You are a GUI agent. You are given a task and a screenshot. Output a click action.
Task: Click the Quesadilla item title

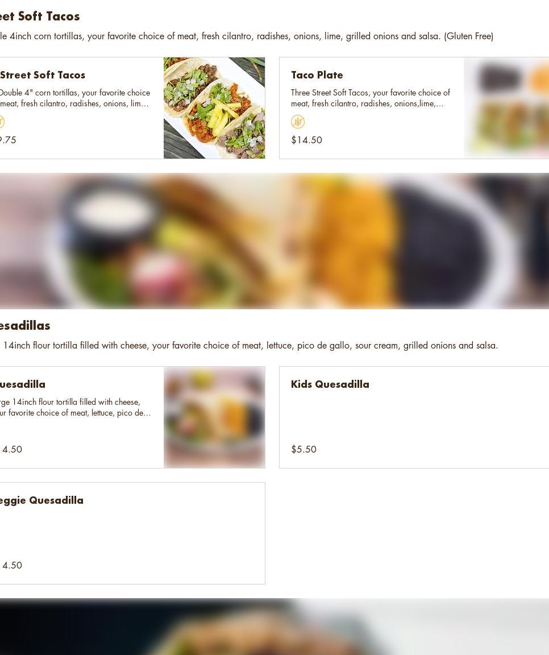(23, 384)
